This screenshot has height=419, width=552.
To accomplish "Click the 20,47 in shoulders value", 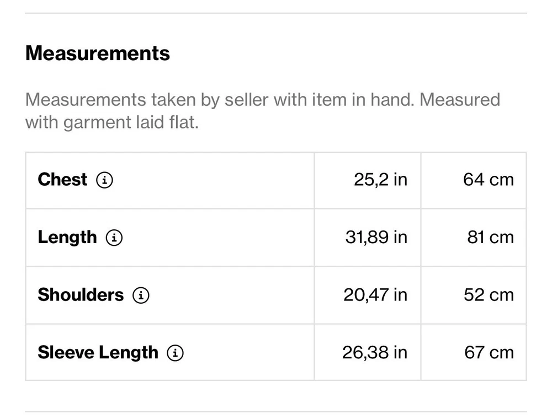I will 375,295.
